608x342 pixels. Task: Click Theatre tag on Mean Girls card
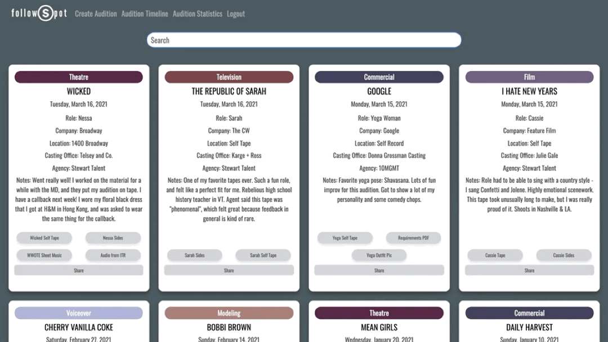pos(379,313)
